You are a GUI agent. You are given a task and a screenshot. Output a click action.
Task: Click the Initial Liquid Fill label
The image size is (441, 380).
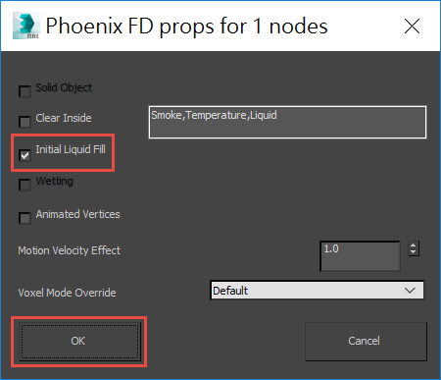pos(71,149)
